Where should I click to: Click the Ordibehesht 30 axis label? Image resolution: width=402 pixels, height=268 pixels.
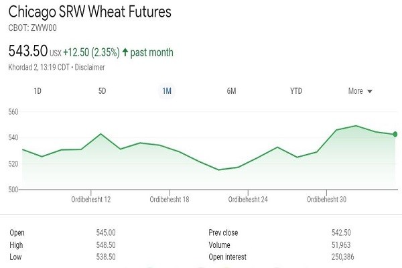pos(326,200)
